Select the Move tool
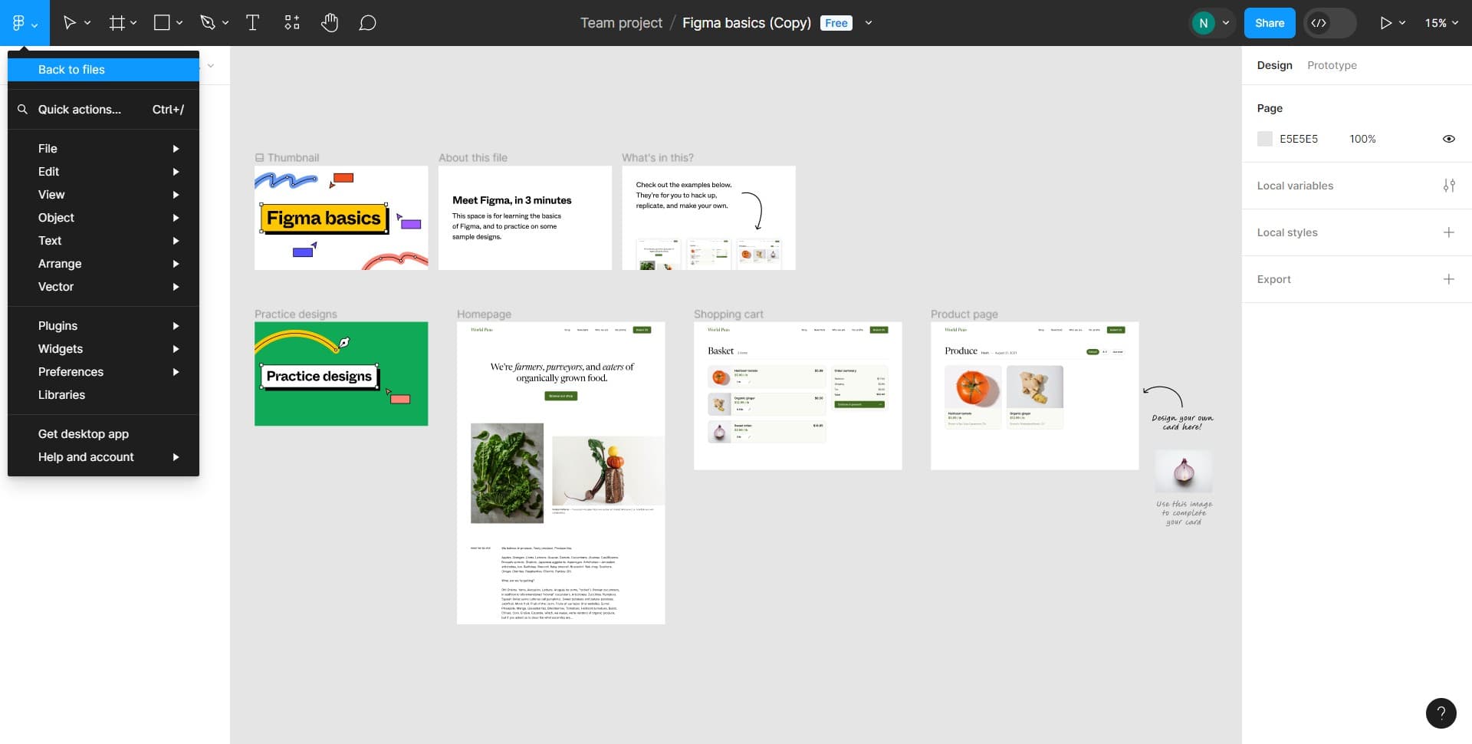 (x=70, y=22)
